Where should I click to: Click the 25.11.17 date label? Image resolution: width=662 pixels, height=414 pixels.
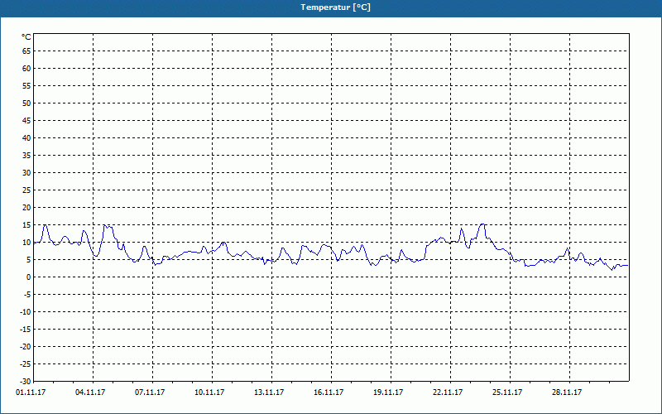507,392
